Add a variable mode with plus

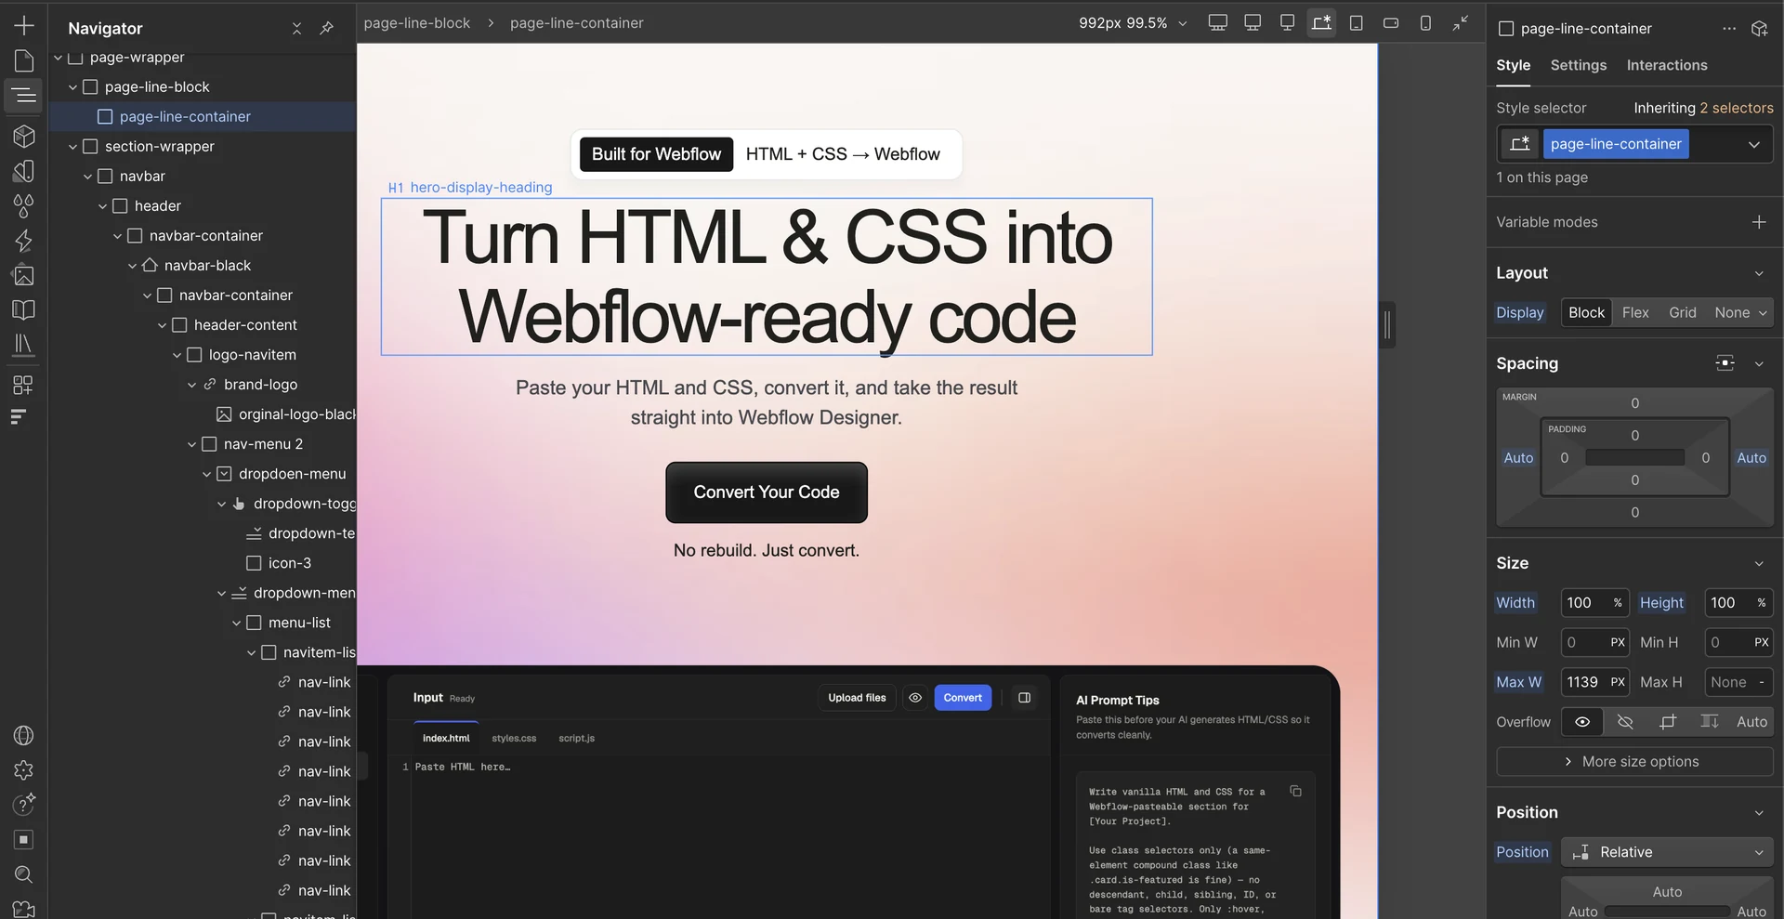coord(1758,222)
